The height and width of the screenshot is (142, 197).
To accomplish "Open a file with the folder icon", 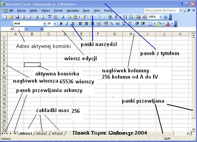I will point(11,17).
